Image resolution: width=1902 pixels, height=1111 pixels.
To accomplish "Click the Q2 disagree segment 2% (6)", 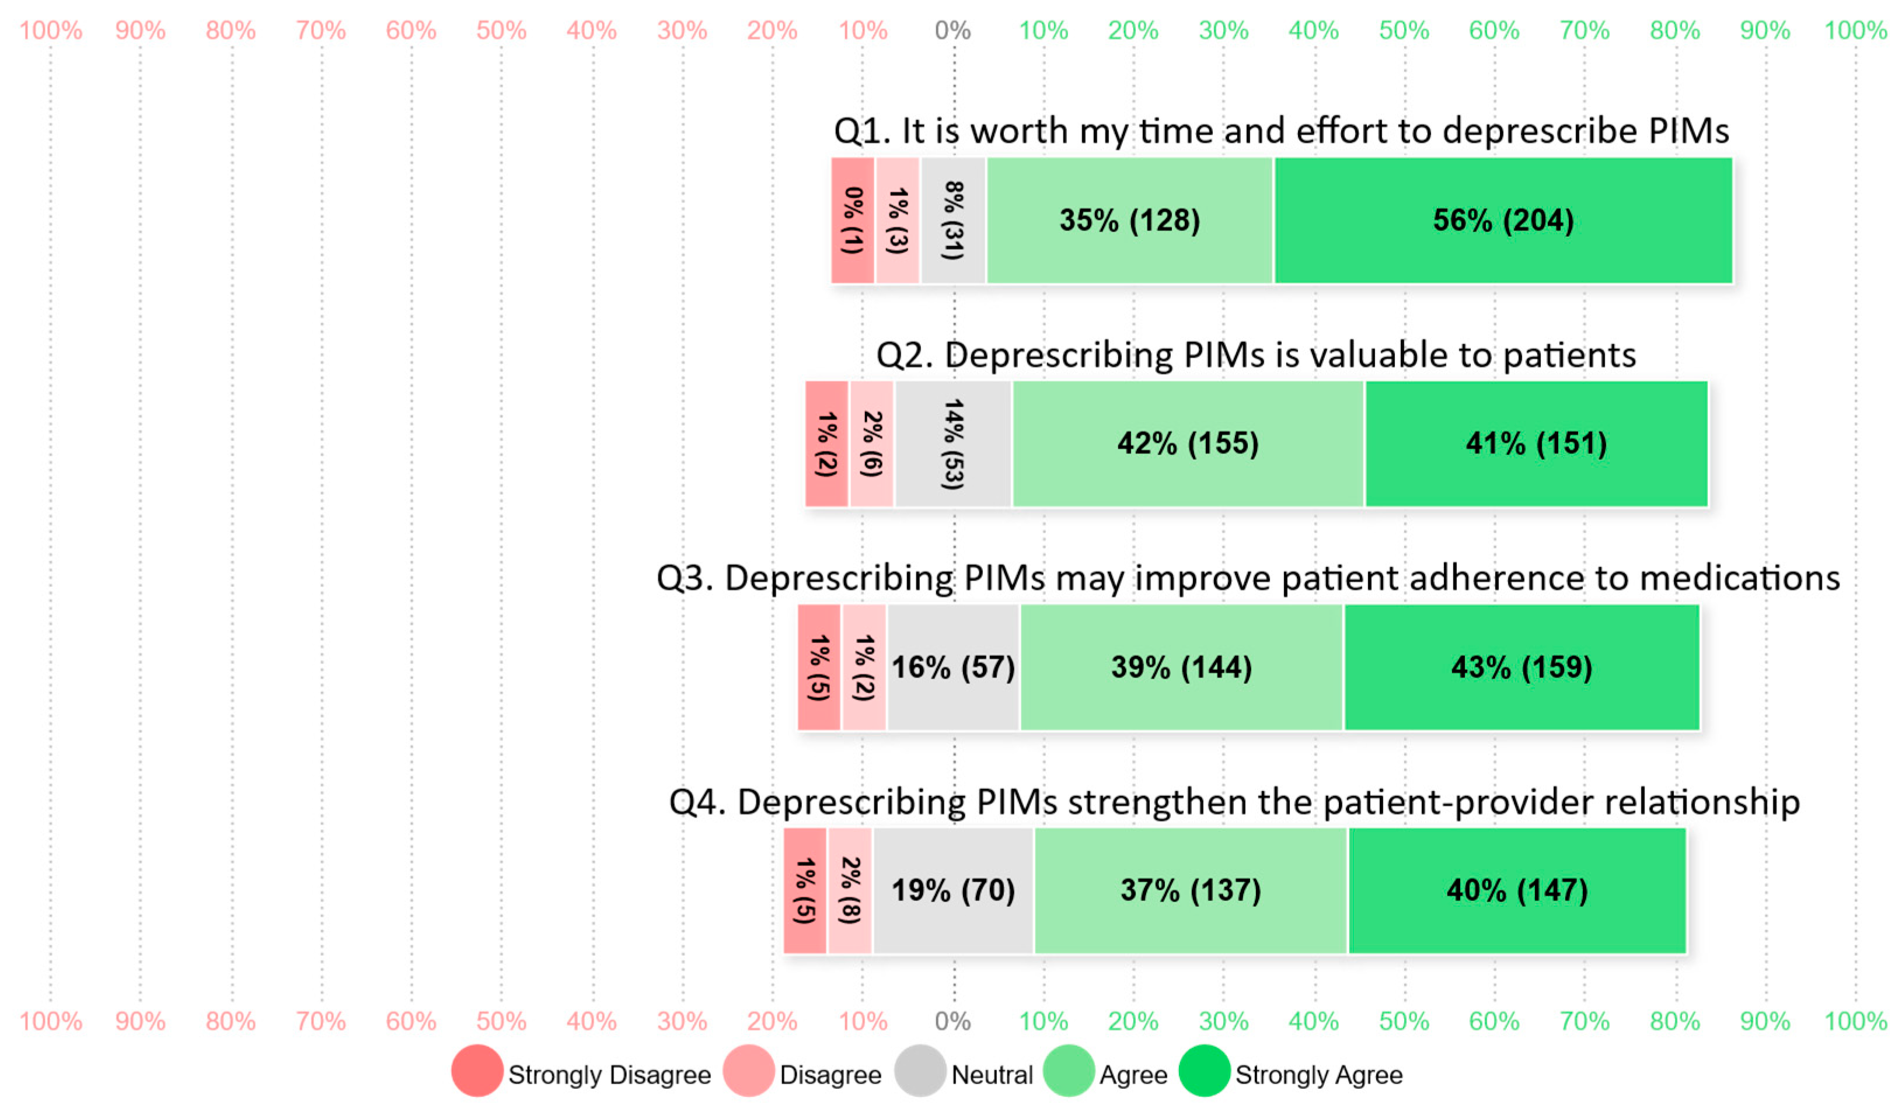I will [x=872, y=444].
